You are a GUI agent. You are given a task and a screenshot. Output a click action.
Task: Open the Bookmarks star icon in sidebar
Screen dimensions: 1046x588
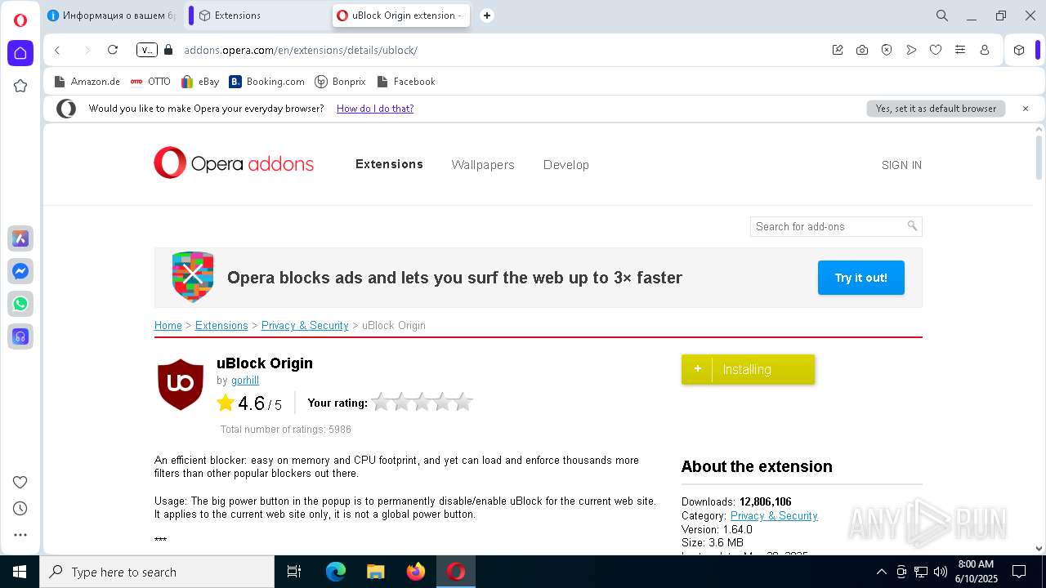pyautogui.click(x=20, y=86)
